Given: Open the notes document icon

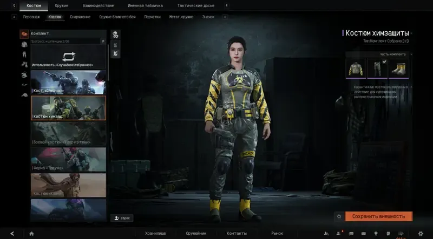Looking at the screenshot, I should [x=388, y=234].
